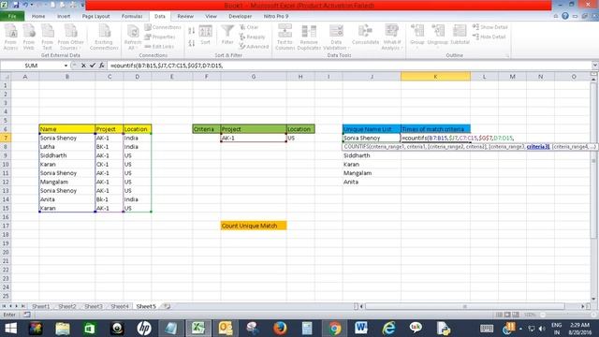Open Refresh All dropdown
The image size is (599, 337).
click(133, 37)
